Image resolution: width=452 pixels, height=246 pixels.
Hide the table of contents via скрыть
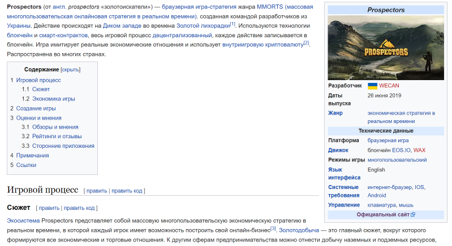[71, 70]
